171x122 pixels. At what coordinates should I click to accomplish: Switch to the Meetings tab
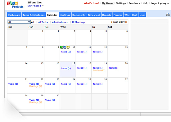pyautogui.click(x=65, y=15)
